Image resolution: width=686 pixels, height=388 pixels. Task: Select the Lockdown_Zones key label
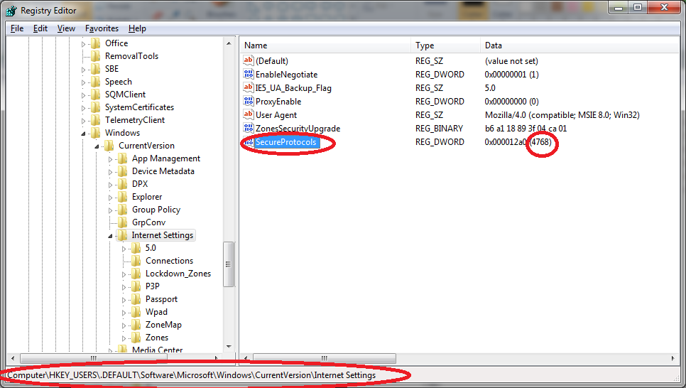[178, 274]
